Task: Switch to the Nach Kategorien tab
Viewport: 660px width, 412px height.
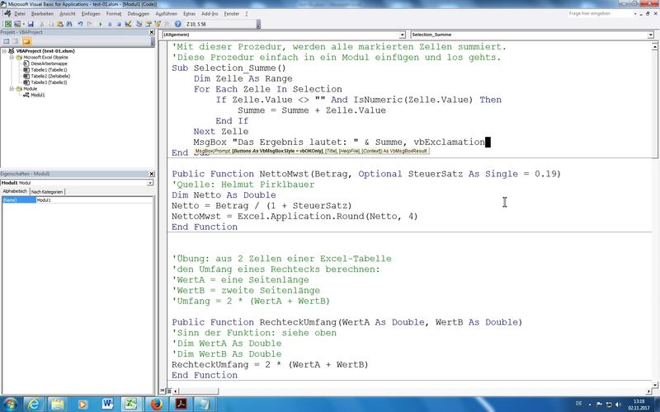Action: pyautogui.click(x=47, y=191)
